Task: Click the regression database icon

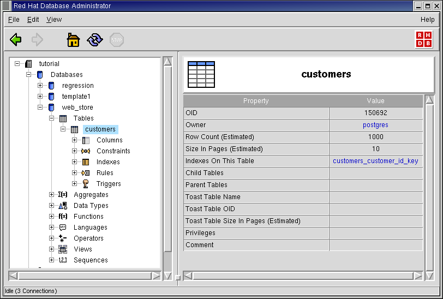Action: (51, 85)
